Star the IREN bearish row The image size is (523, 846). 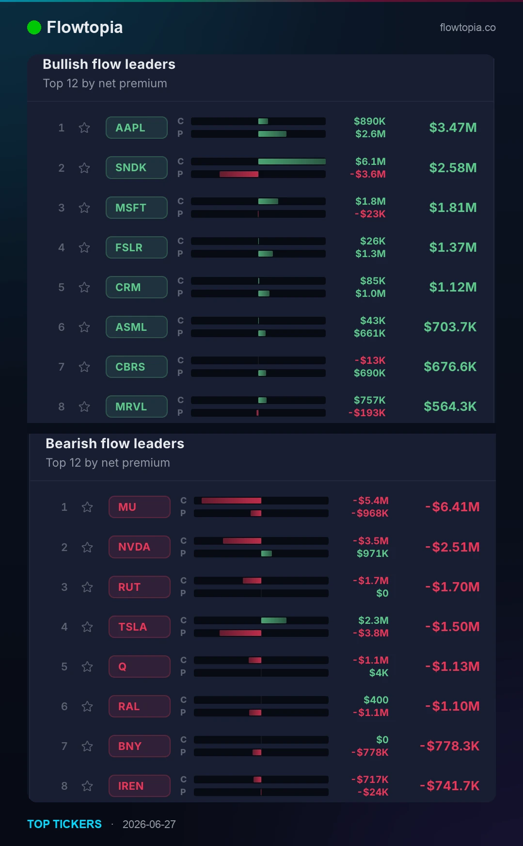pos(87,786)
